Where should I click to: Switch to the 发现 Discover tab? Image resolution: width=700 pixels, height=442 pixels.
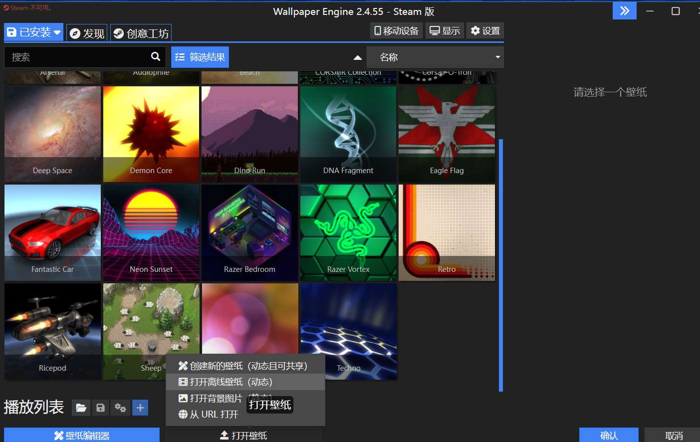[x=87, y=33]
